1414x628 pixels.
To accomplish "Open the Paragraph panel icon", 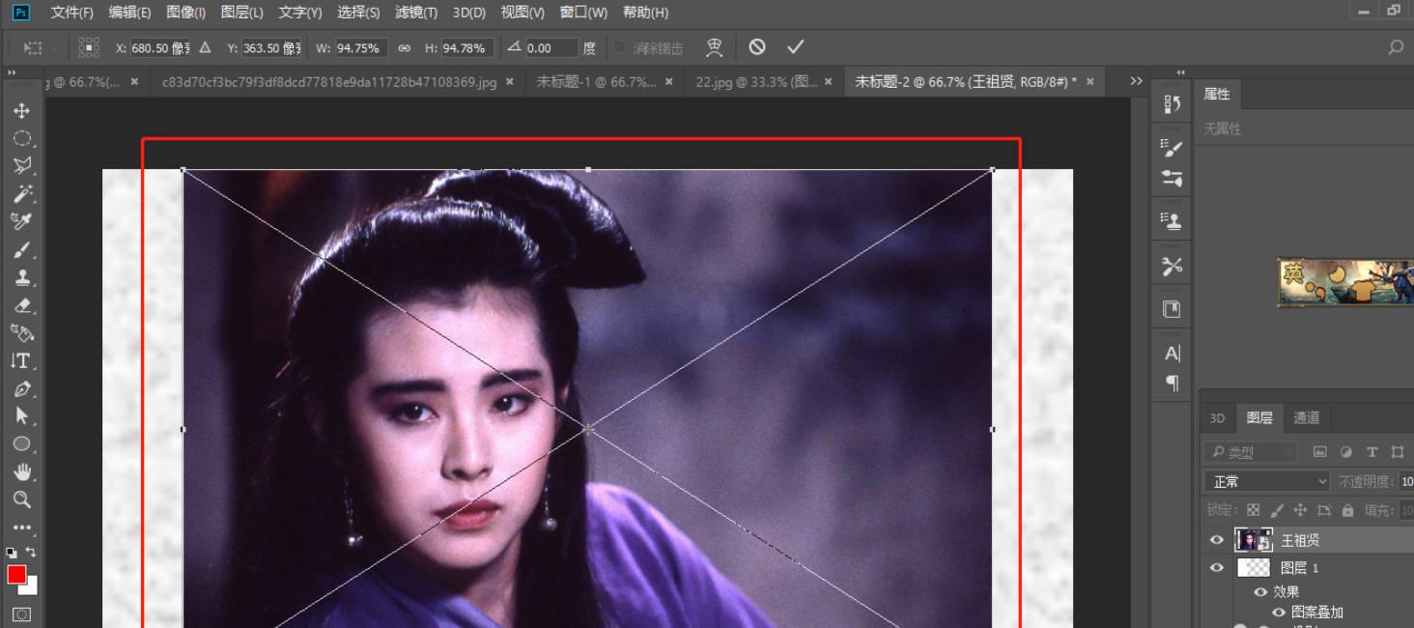I will pos(1173,383).
